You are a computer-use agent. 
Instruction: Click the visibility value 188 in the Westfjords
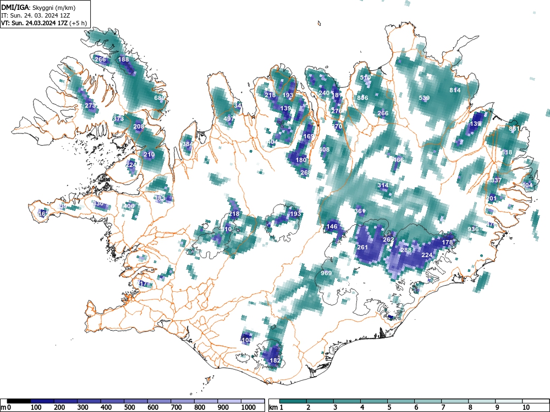(x=123, y=59)
